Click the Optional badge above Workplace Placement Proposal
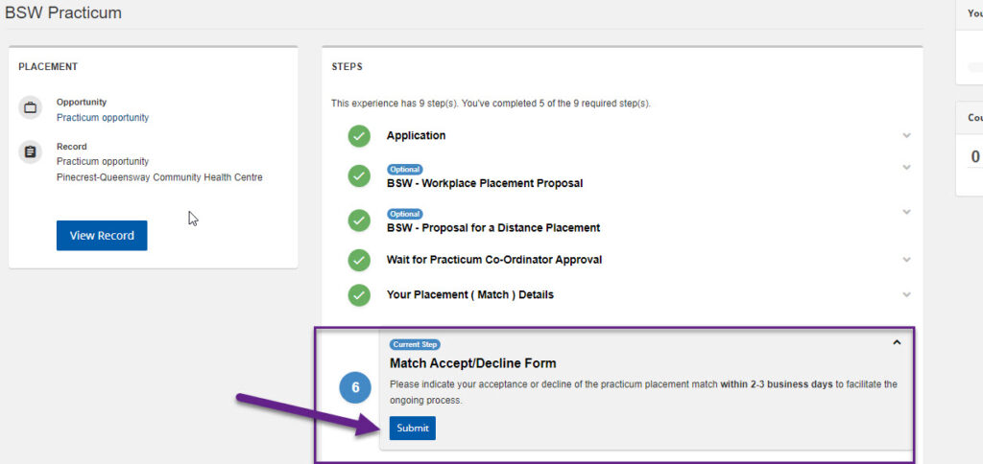 coord(405,170)
